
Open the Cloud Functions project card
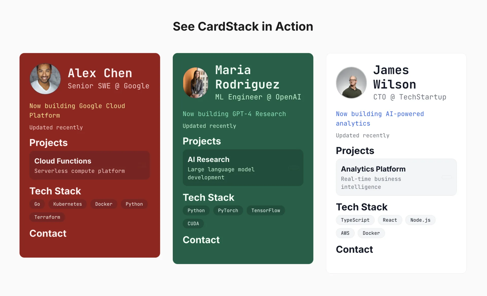coord(90,166)
